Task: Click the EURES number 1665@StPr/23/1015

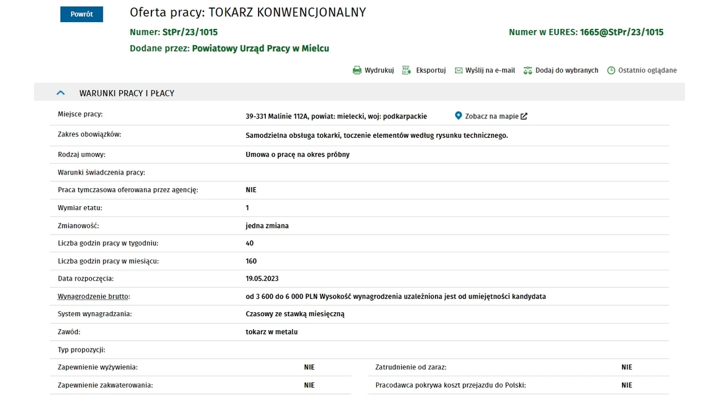Action: click(621, 32)
